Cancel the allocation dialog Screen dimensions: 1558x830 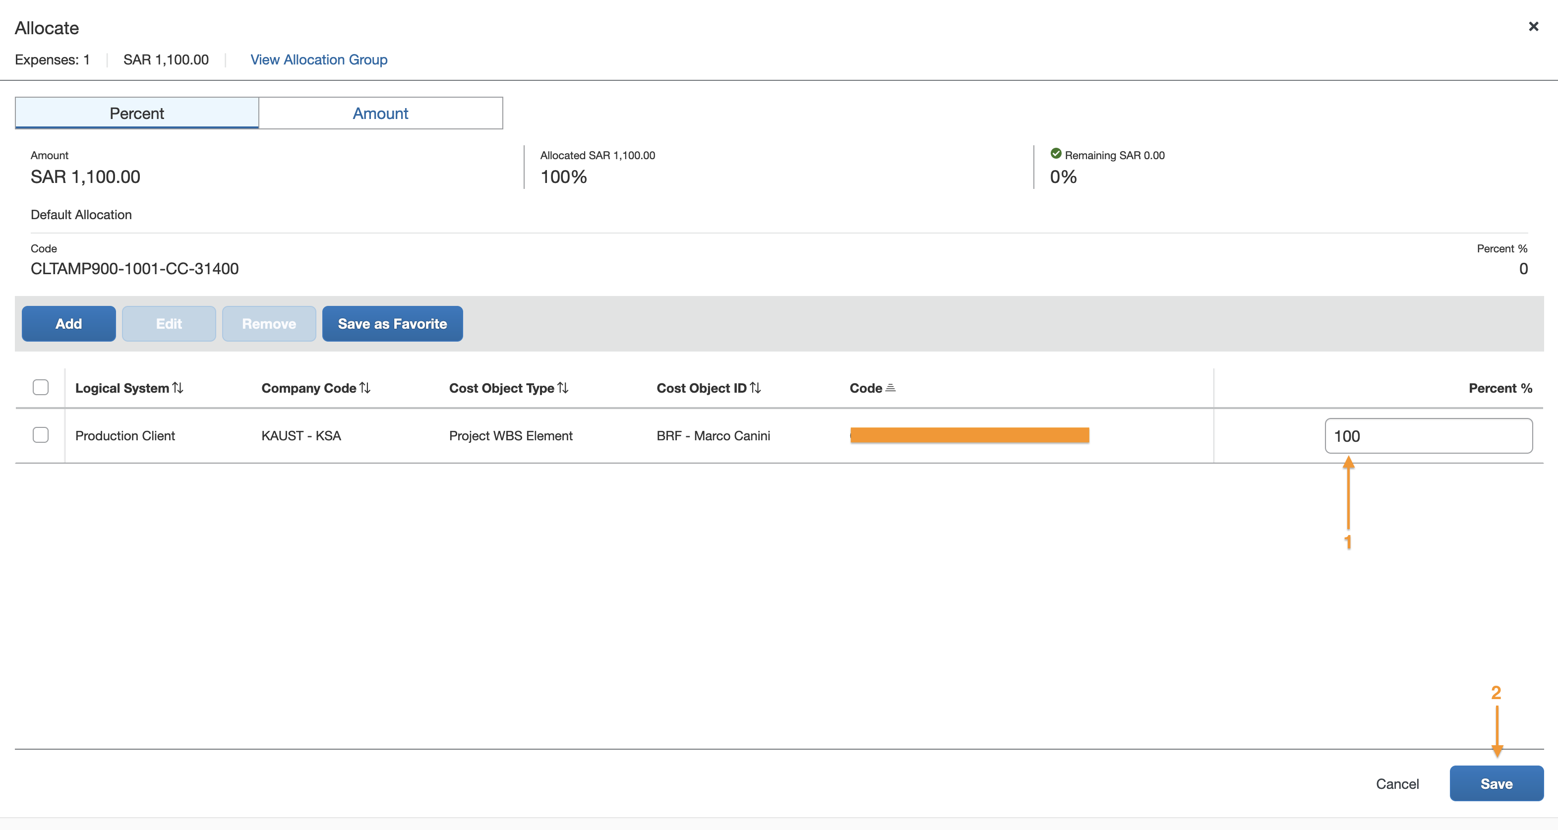pos(1397,784)
